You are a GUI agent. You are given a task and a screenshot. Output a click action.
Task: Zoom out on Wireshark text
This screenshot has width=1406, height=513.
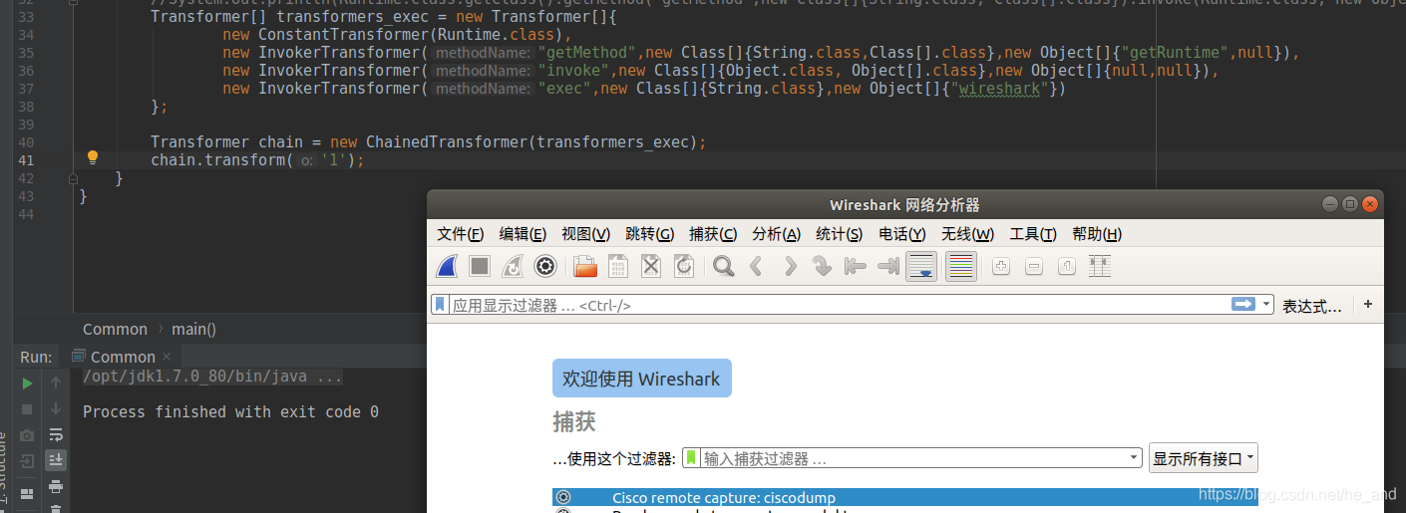pos(1034,266)
